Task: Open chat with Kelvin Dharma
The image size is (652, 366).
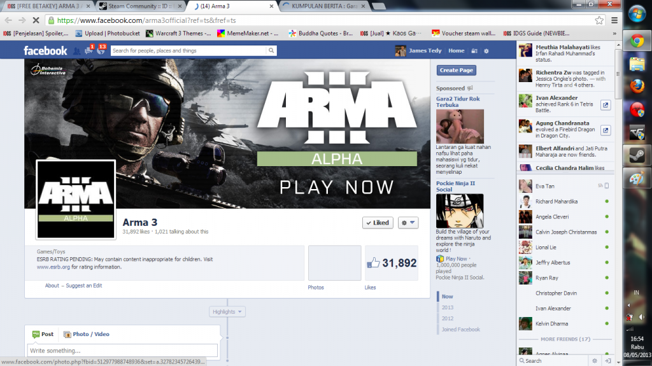Action: click(x=565, y=323)
